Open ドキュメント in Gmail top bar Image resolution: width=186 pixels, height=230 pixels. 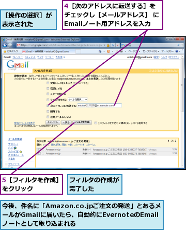30,57
